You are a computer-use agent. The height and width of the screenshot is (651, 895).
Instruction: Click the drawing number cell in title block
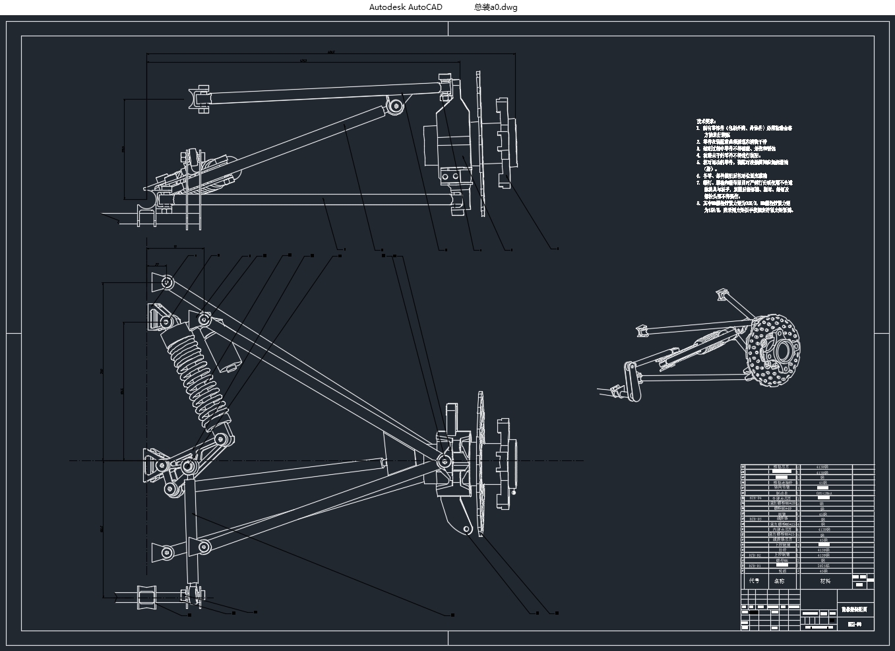(x=854, y=624)
